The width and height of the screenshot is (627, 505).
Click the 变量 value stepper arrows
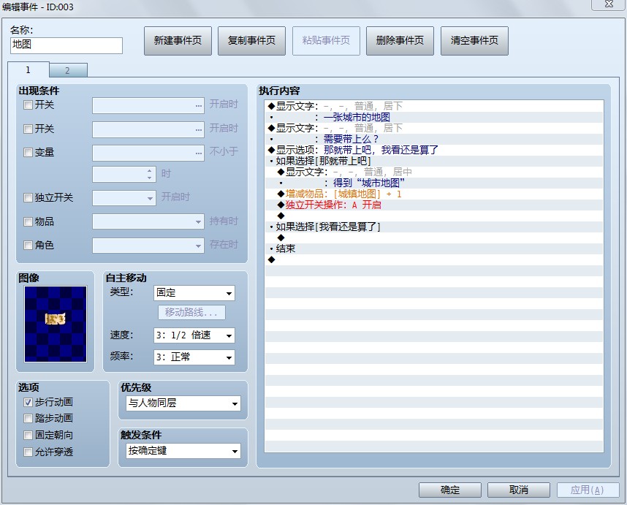point(149,175)
